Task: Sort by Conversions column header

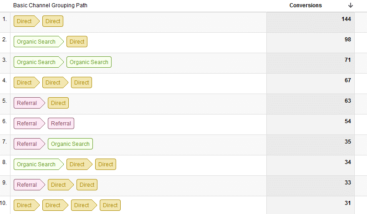Action: click(x=306, y=5)
